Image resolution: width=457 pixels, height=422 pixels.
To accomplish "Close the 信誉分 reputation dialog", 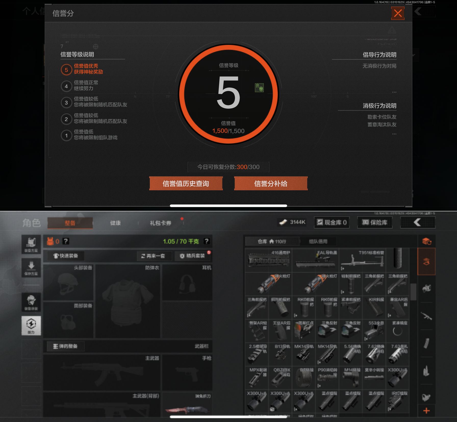I will tap(398, 13).
